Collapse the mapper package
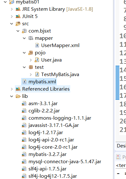The width and height of the screenshot is (126, 179). tap(24, 38)
